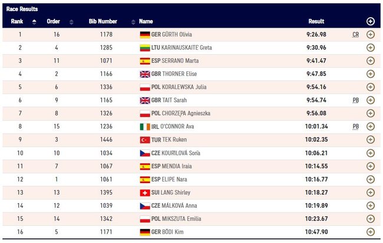383x243 pixels.
Task: Click the plus icon for MIKSZUTA Emilia
Action: (x=370, y=219)
